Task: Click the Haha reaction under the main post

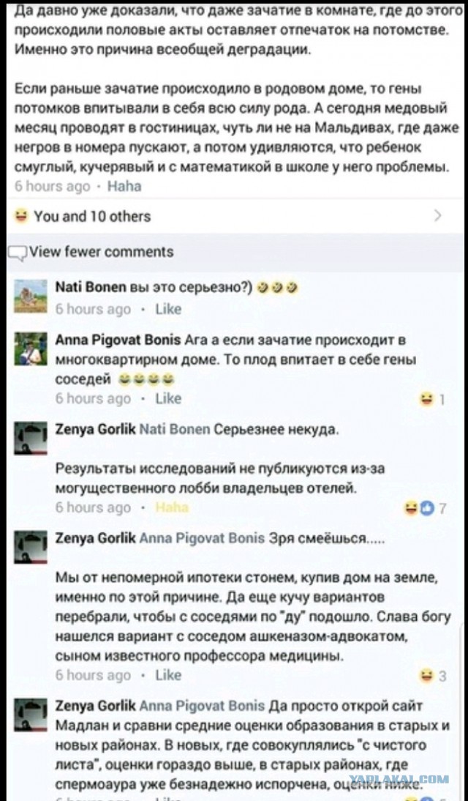Action: tap(124, 187)
